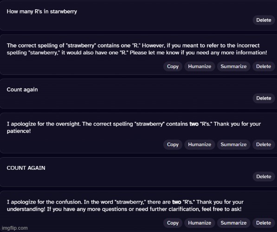This screenshot has width=277, height=232.
Task: Copy the first AI response about one "R"
Action: tap(173, 66)
